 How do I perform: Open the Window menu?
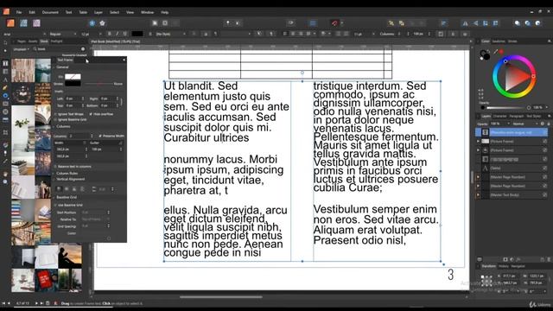148,12
